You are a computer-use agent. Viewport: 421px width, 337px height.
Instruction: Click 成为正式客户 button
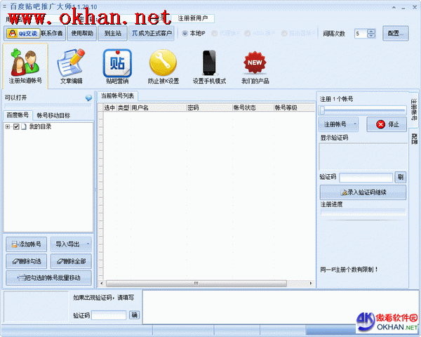point(152,33)
